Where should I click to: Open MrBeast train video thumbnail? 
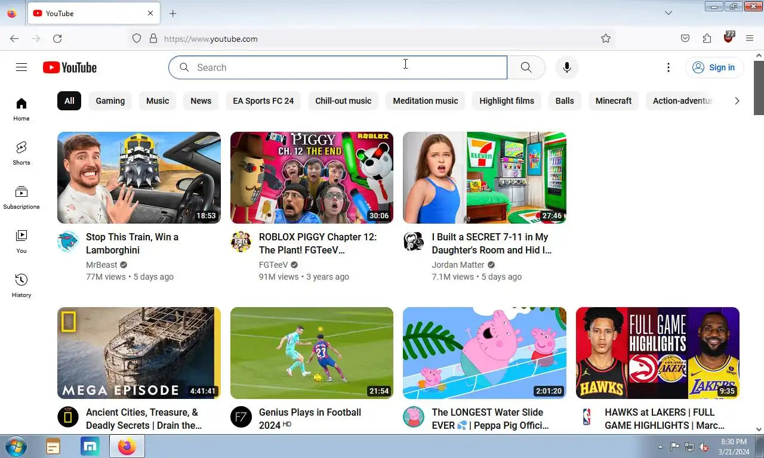pyautogui.click(x=139, y=178)
